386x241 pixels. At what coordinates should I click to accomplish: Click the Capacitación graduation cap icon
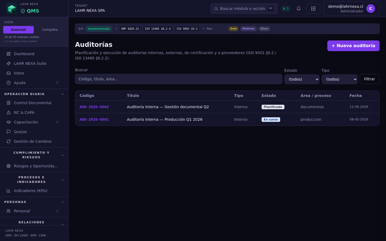(9, 122)
